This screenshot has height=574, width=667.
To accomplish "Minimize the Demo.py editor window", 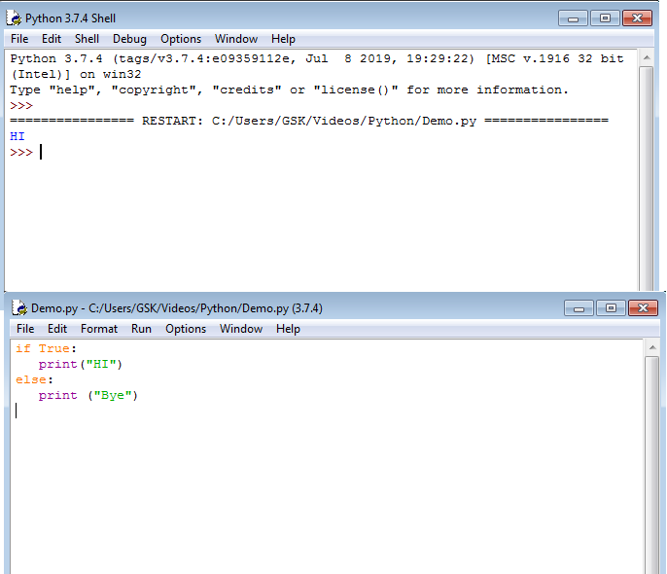I will [579, 307].
